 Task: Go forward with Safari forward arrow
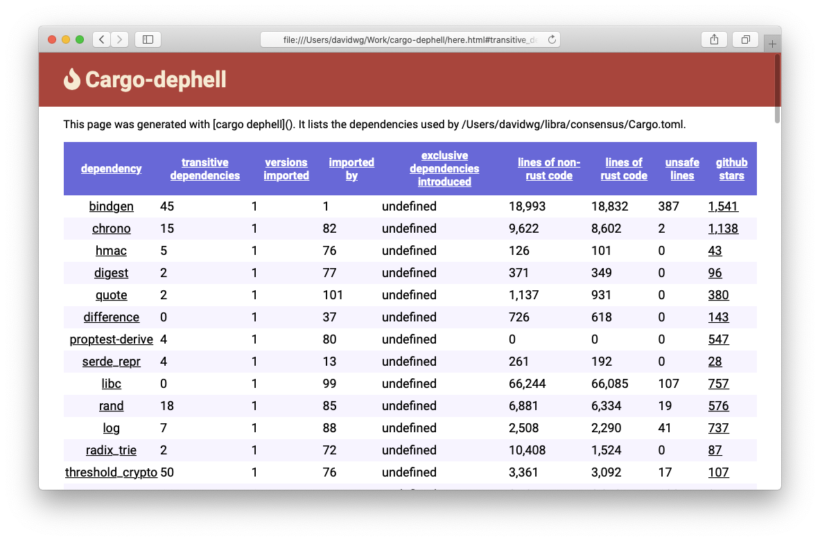coord(120,39)
